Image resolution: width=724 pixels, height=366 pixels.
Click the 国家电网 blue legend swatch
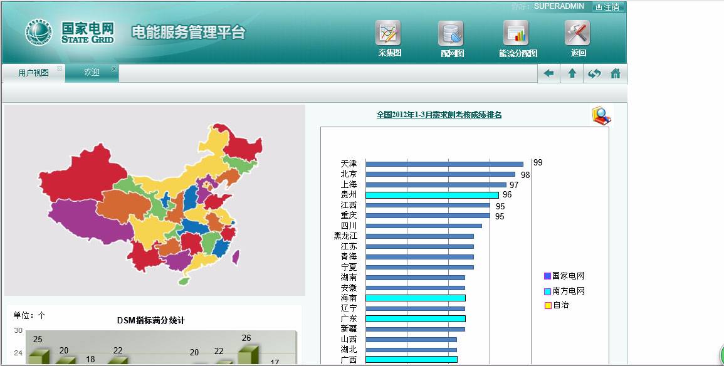[x=548, y=276]
